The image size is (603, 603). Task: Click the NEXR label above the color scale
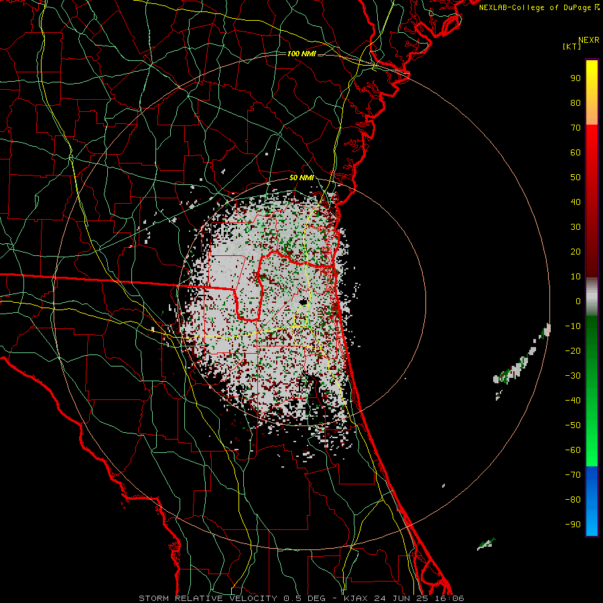point(588,40)
